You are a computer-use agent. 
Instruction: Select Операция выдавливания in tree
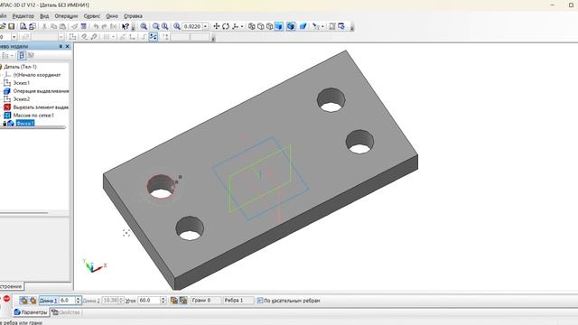click(41, 91)
